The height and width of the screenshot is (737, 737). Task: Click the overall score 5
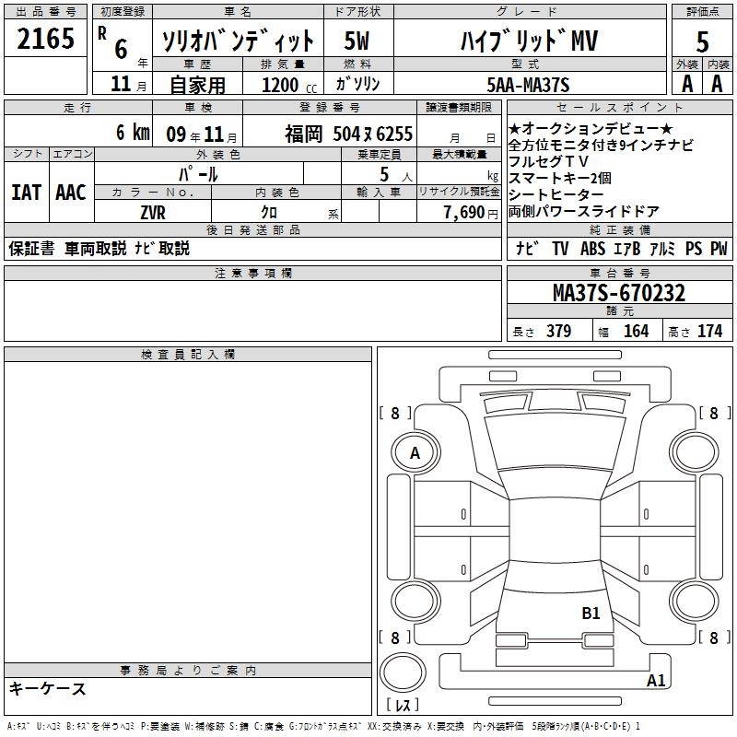702,42
